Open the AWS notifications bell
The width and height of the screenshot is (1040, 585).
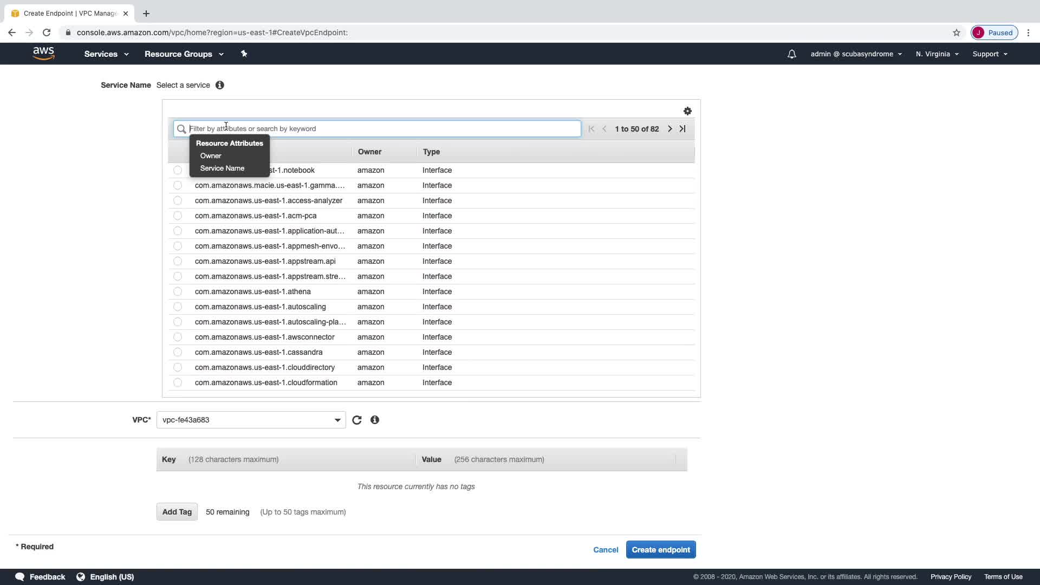pyautogui.click(x=791, y=54)
